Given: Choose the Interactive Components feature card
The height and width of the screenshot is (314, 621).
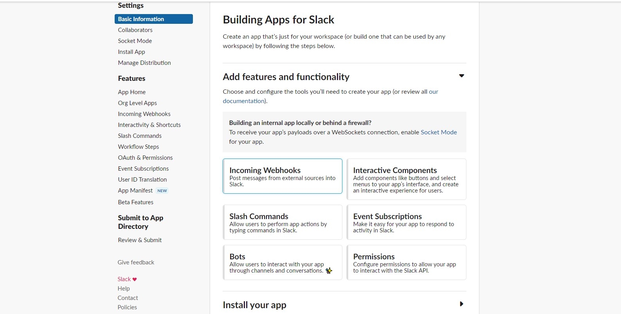Looking at the screenshot, I should [x=407, y=179].
